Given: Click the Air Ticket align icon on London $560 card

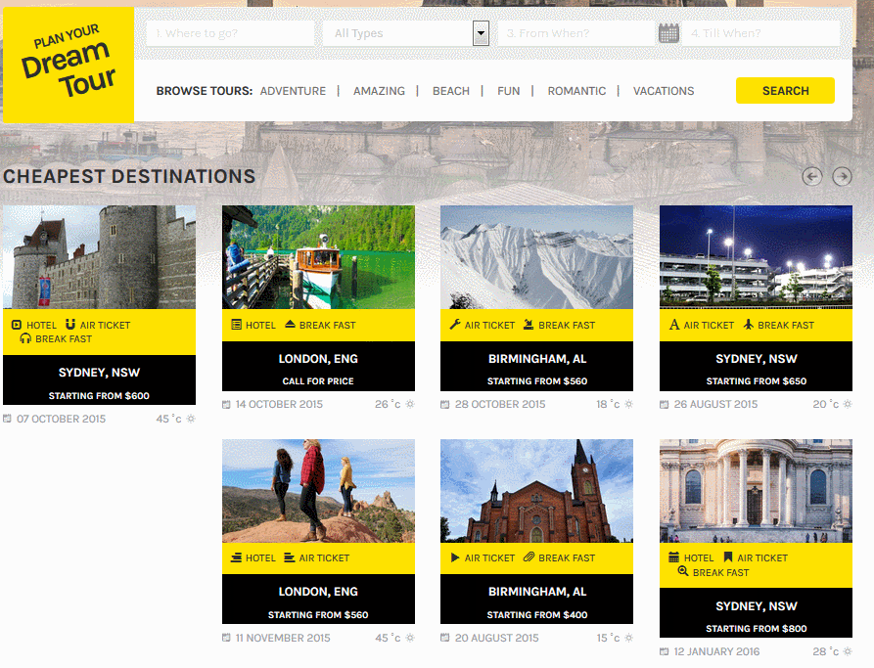Looking at the screenshot, I should coord(290,557).
